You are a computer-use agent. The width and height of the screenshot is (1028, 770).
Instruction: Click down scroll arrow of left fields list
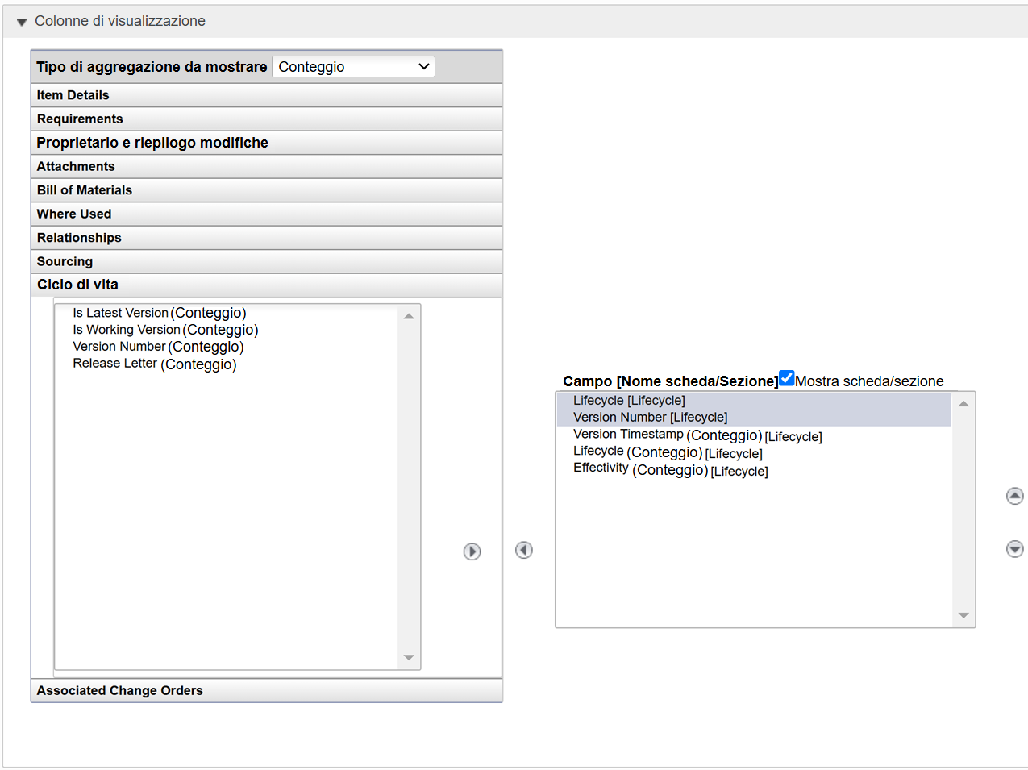pos(409,659)
